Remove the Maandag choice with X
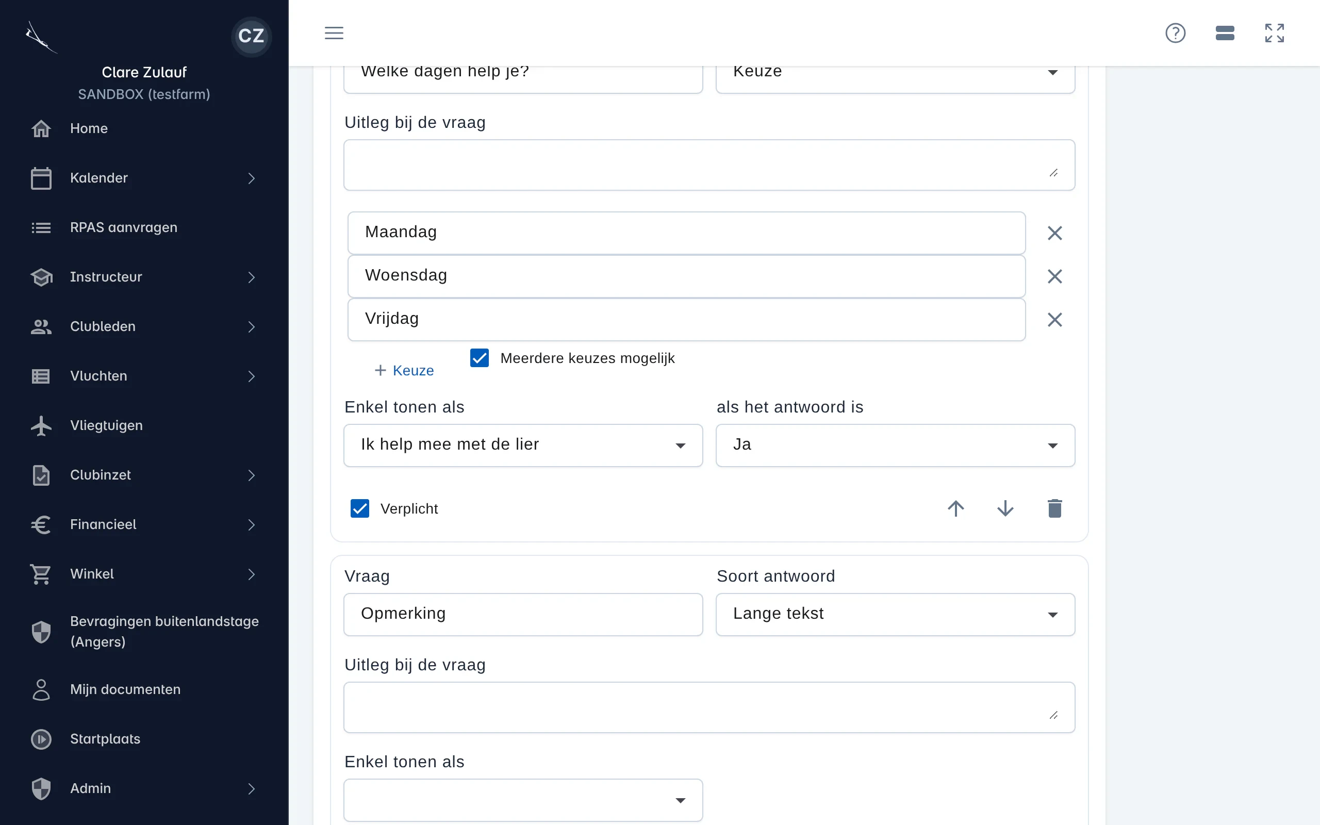The height and width of the screenshot is (825, 1320). pos(1054,233)
